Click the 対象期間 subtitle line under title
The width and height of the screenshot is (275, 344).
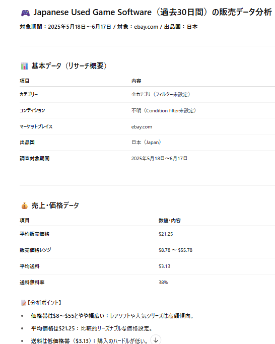[x=109, y=27]
